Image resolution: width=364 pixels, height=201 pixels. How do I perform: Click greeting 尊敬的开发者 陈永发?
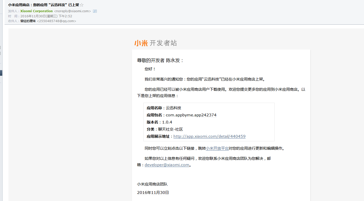point(160,60)
